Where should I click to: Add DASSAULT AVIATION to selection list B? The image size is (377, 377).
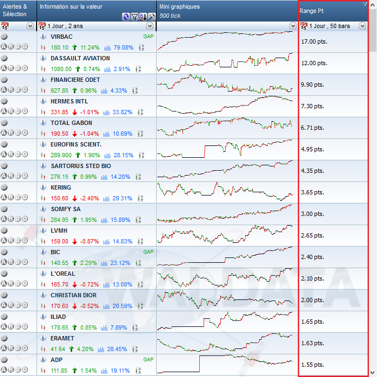click(11, 68)
